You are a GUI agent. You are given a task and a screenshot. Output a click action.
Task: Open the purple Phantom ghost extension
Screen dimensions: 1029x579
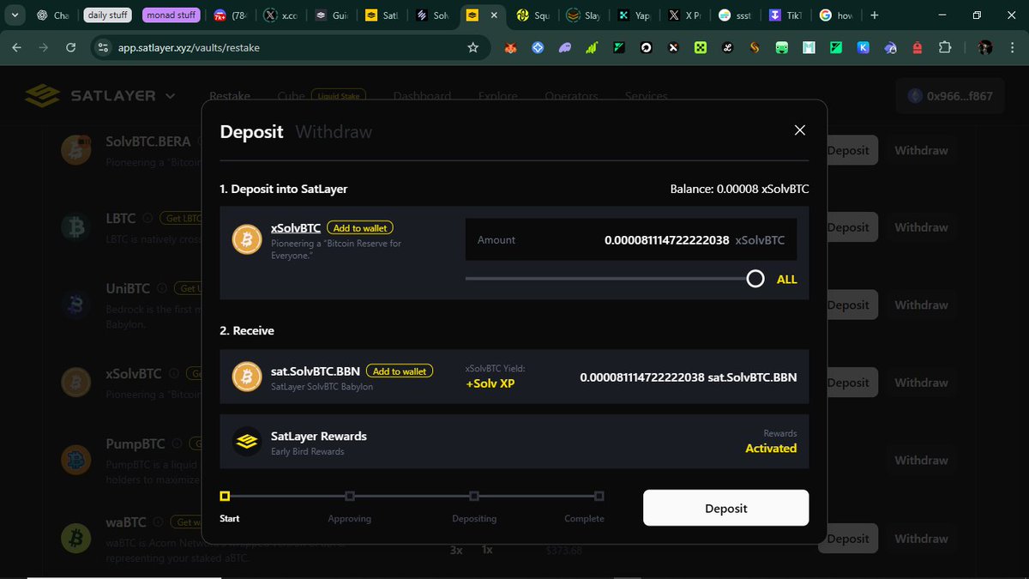click(564, 48)
